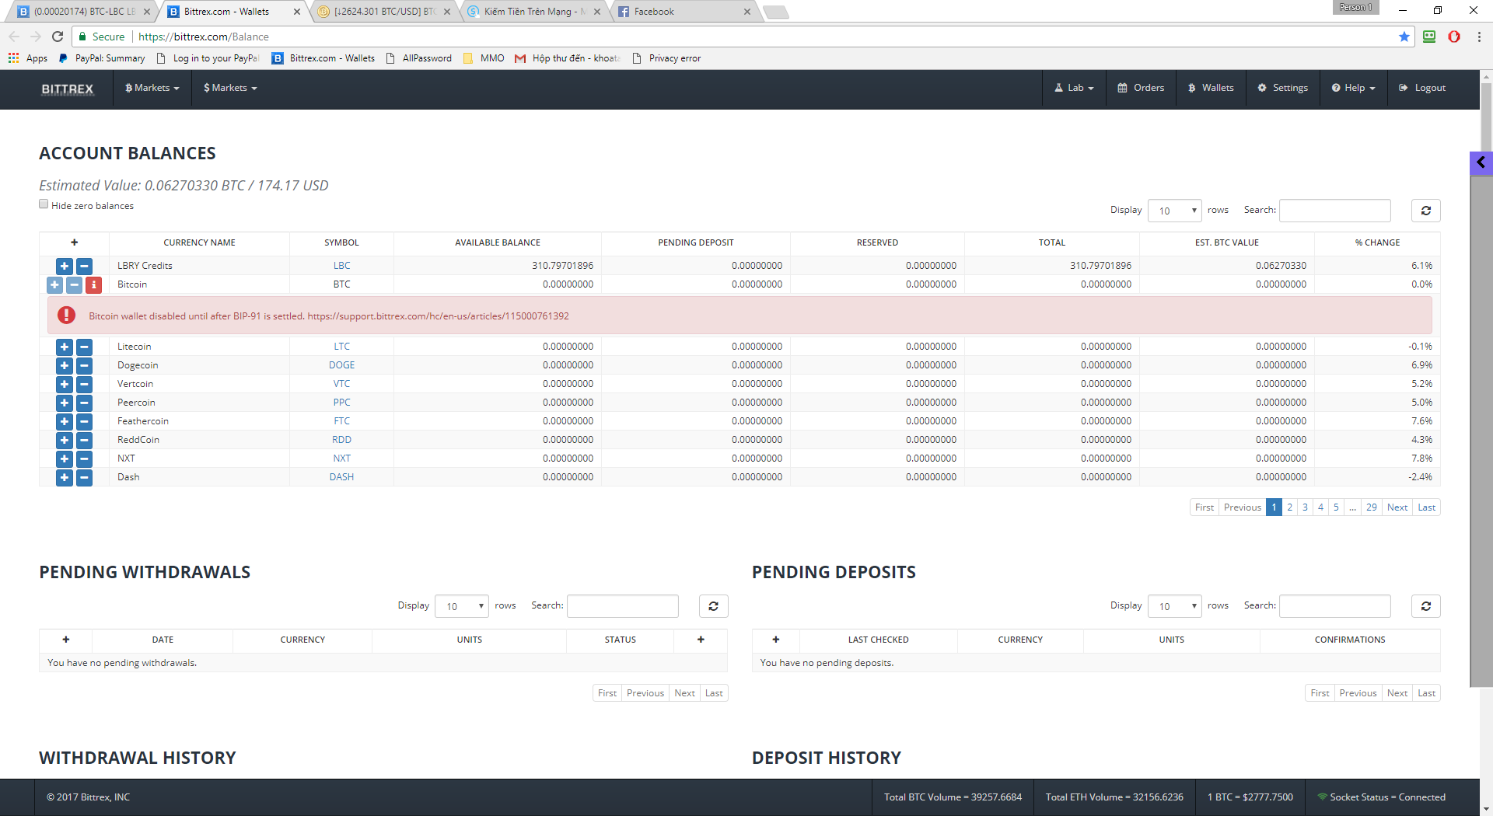Click the pending withdrawals Search field
Image resolution: width=1493 pixels, height=816 pixels.
pyautogui.click(x=622, y=606)
